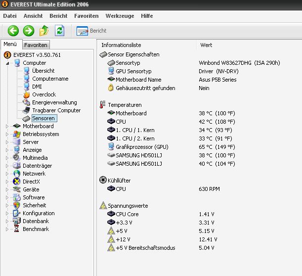This screenshot has width=302, height=276.
Task: Select Computername in the tree
Action: click(x=50, y=79)
